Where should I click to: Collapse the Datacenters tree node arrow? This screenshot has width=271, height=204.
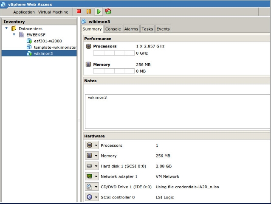tap(6, 28)
